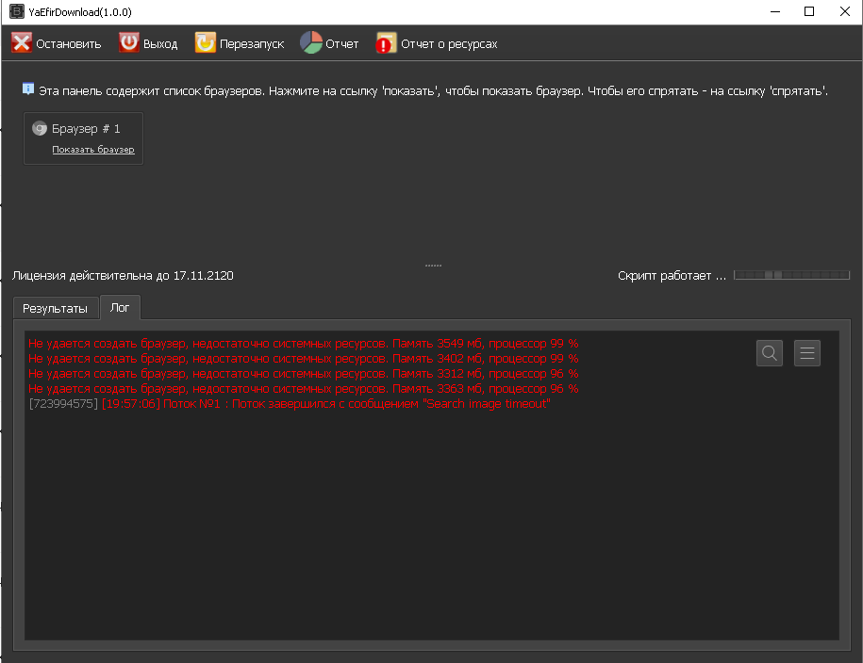This screenshot has height=663, width=863.
Task: Open Отчет о ресурсах from the toolbar
Action: point(386,43)
